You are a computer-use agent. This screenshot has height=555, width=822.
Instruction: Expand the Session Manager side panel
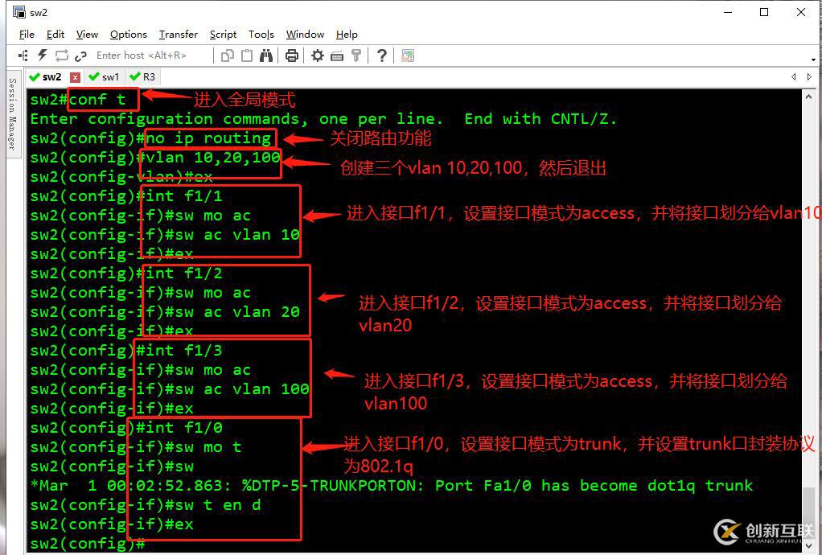(13, 114)
